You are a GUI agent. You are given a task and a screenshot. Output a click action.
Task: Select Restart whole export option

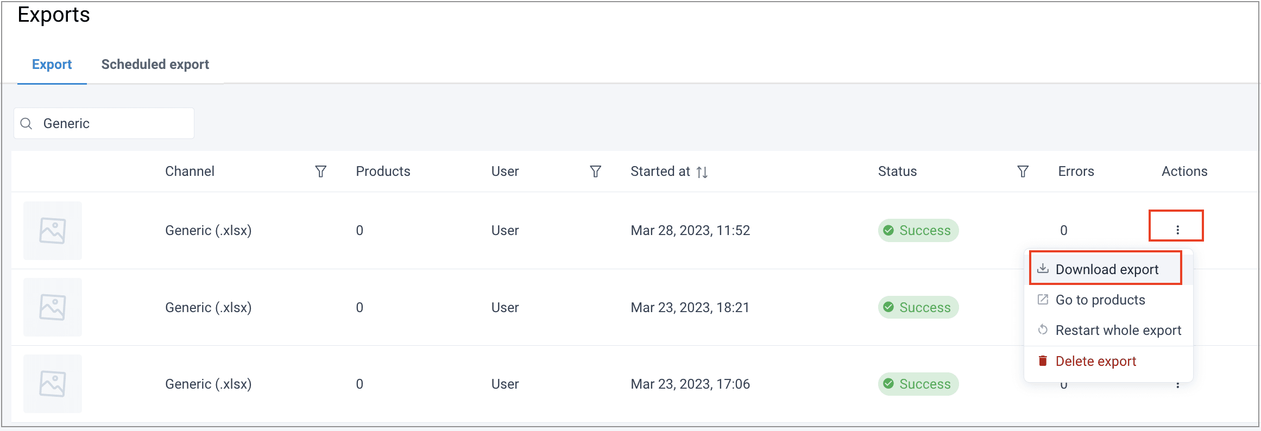(1118, 330)
